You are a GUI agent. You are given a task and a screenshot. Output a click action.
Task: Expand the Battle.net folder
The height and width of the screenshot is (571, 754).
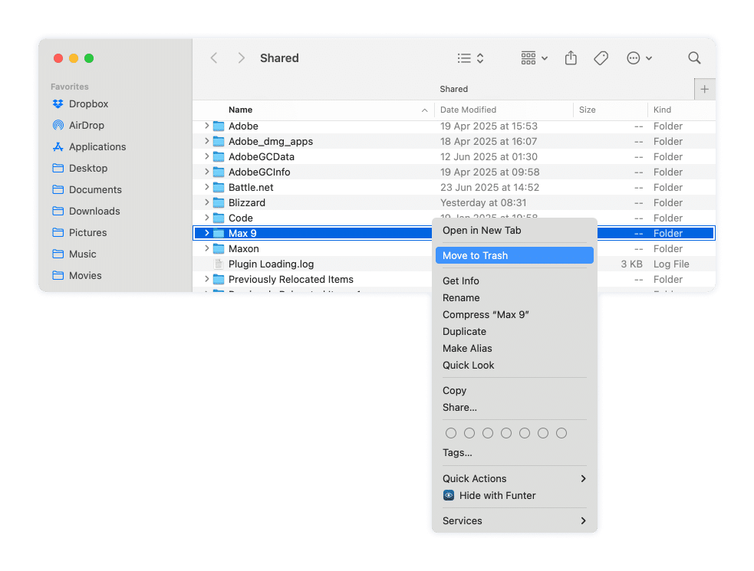(x=207, y=188)
